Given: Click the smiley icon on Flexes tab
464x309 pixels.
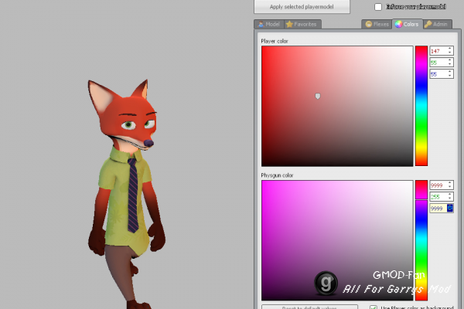Looking at the screenshot, I should pyautogui.click(x=368, y=24).
